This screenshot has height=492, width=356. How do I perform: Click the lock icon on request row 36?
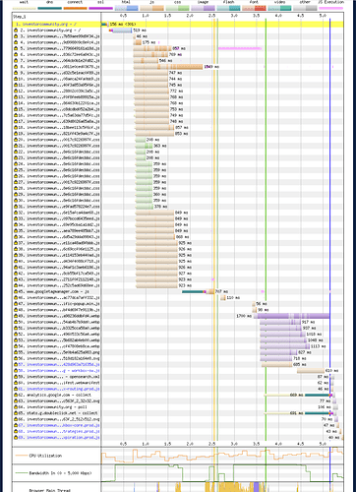click(16, 237)
